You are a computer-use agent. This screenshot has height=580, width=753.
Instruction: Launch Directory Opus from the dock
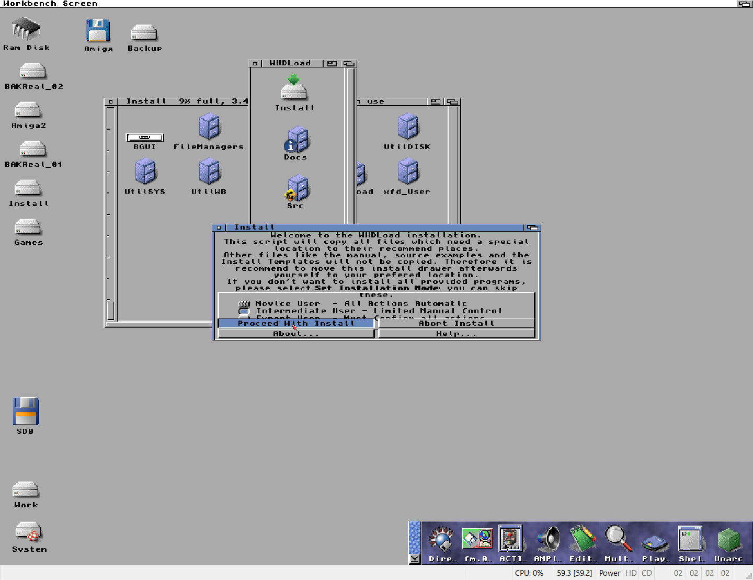point(442,540)
